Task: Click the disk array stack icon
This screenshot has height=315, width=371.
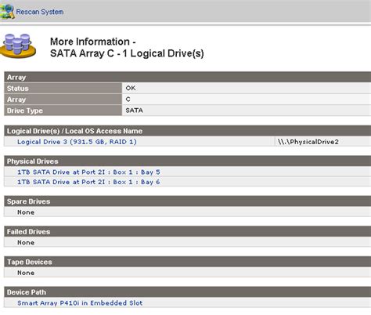Action: [x=18, y=46]
